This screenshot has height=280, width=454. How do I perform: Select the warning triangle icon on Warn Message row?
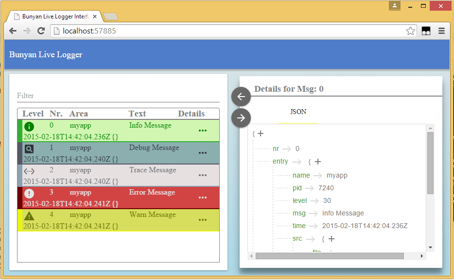pyautogui.click(x=29, y=215)
